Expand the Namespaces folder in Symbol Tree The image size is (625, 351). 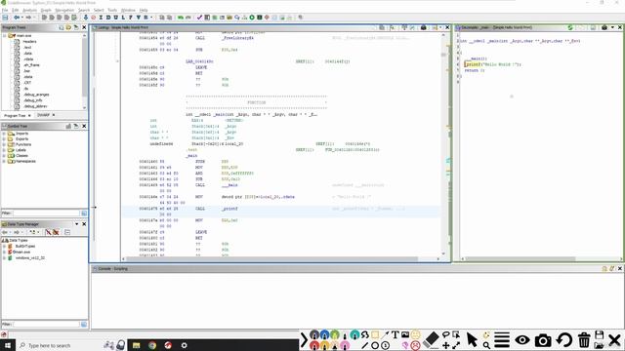pos(4,161)
